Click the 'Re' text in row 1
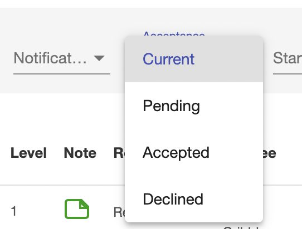The height and width of the screenshot is (229, 302). coord(119,212)
